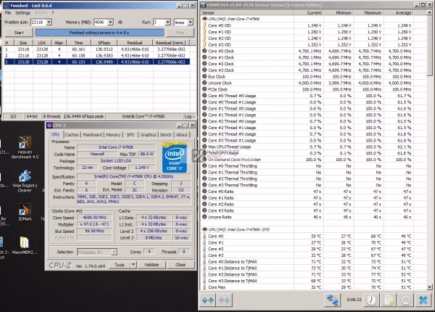
Task: Click HWiNFO Maximum column header
Action: (x=368, y=13)
